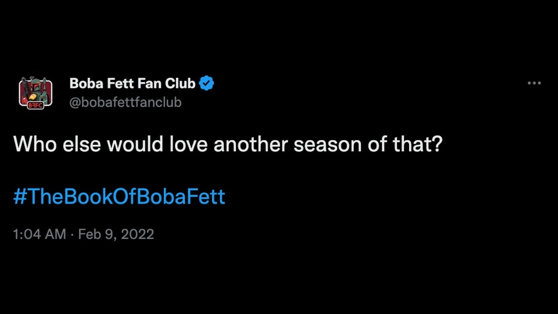
Task: Click the BFFC logo label on avatar
Action: 35,105
